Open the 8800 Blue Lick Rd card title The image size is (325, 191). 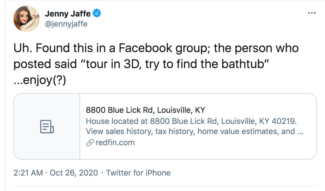[146, 110]
